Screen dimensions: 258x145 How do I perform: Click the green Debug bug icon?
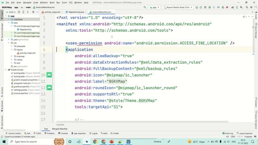(210, 7)
